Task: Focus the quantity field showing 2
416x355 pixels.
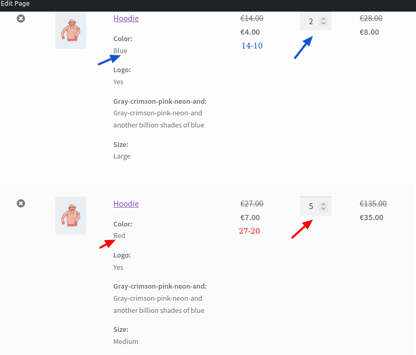Action: (316, 21)
